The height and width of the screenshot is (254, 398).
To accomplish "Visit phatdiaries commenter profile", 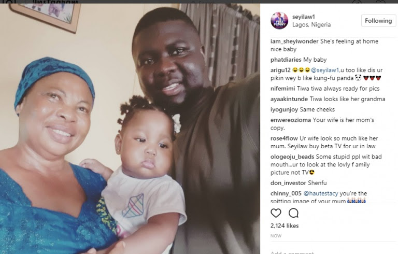I will click(286, 60).
